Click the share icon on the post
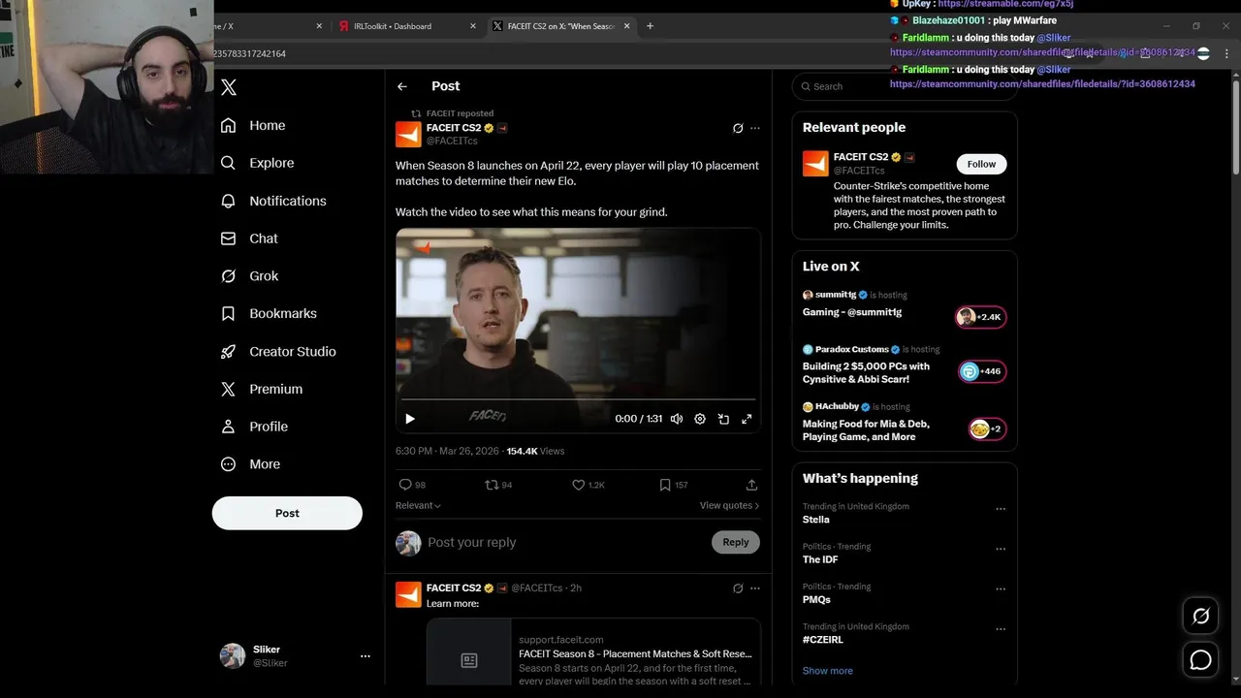Viewport: 1241px width, 698px height. point(751,485)
